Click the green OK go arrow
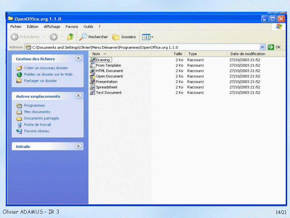 [x=271, y=47]
